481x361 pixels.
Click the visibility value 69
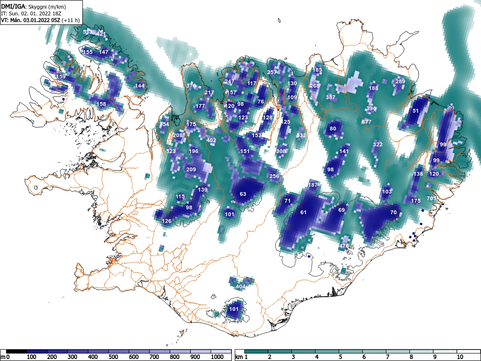pos(342,210)
